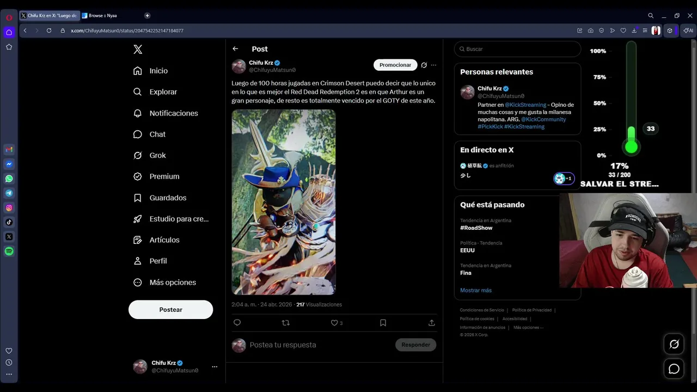This screenshot has height=392, width=697.
Task: Open Opera sidebar WhatsApp icon
Action: (x=9, y=179)
